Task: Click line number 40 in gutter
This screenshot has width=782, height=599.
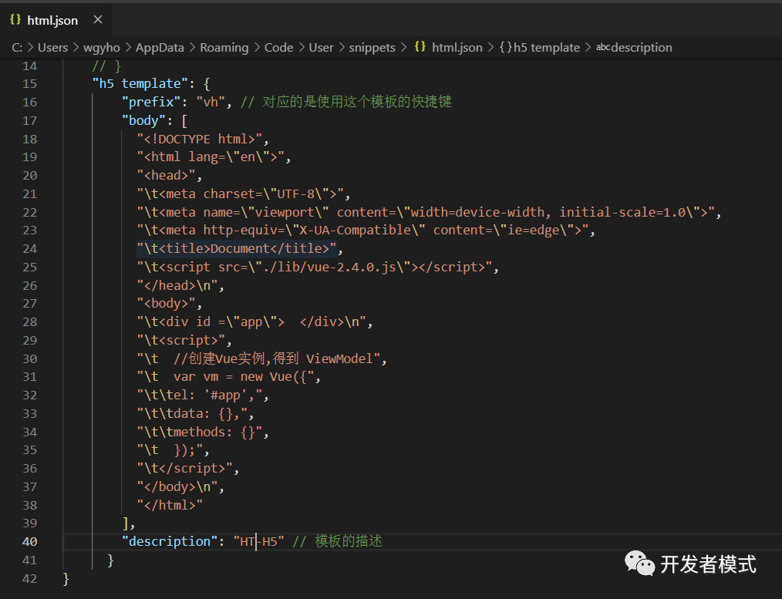Action: pos(30,542)
